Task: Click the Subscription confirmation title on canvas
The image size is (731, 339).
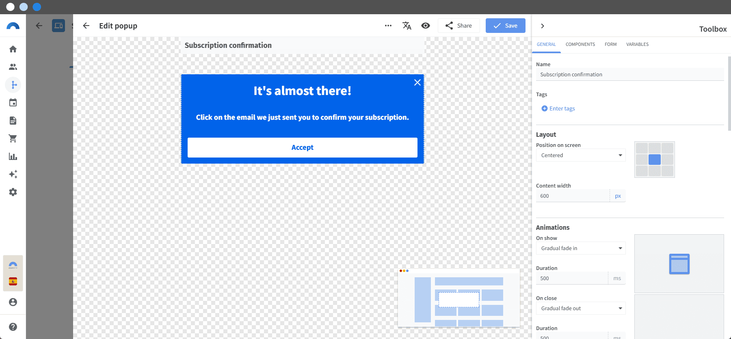Action: (x=228, y=45)
